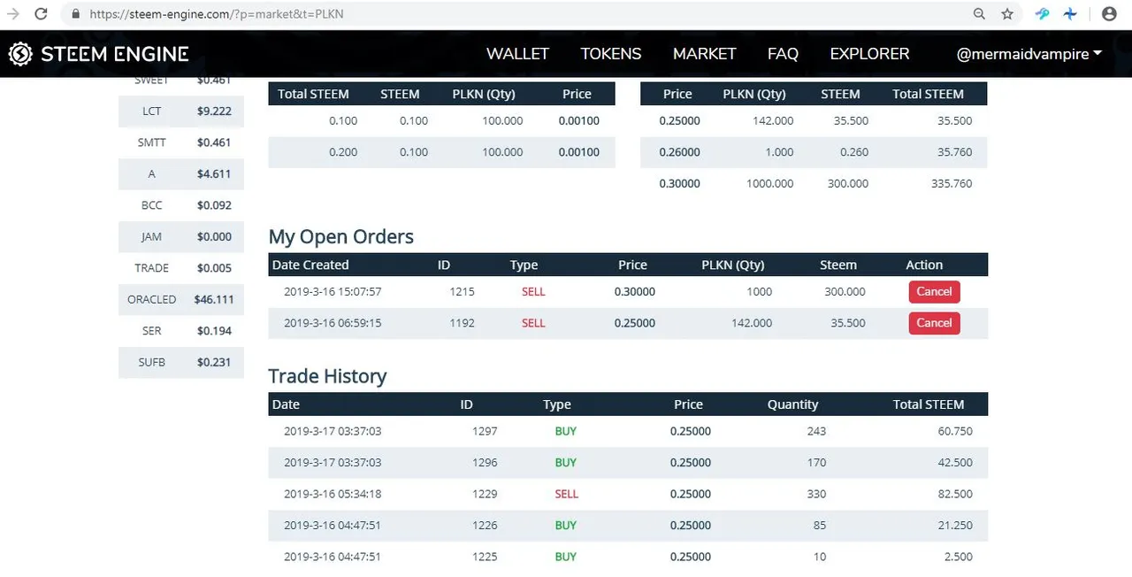Screen dimensions: 1132x577
Task: Cancel the SELL order 1215
Action: point(934,292)
